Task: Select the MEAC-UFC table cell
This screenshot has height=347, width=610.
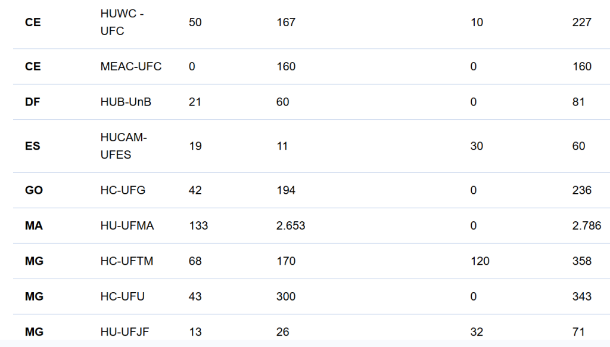Action: click(x=130, y=67)
